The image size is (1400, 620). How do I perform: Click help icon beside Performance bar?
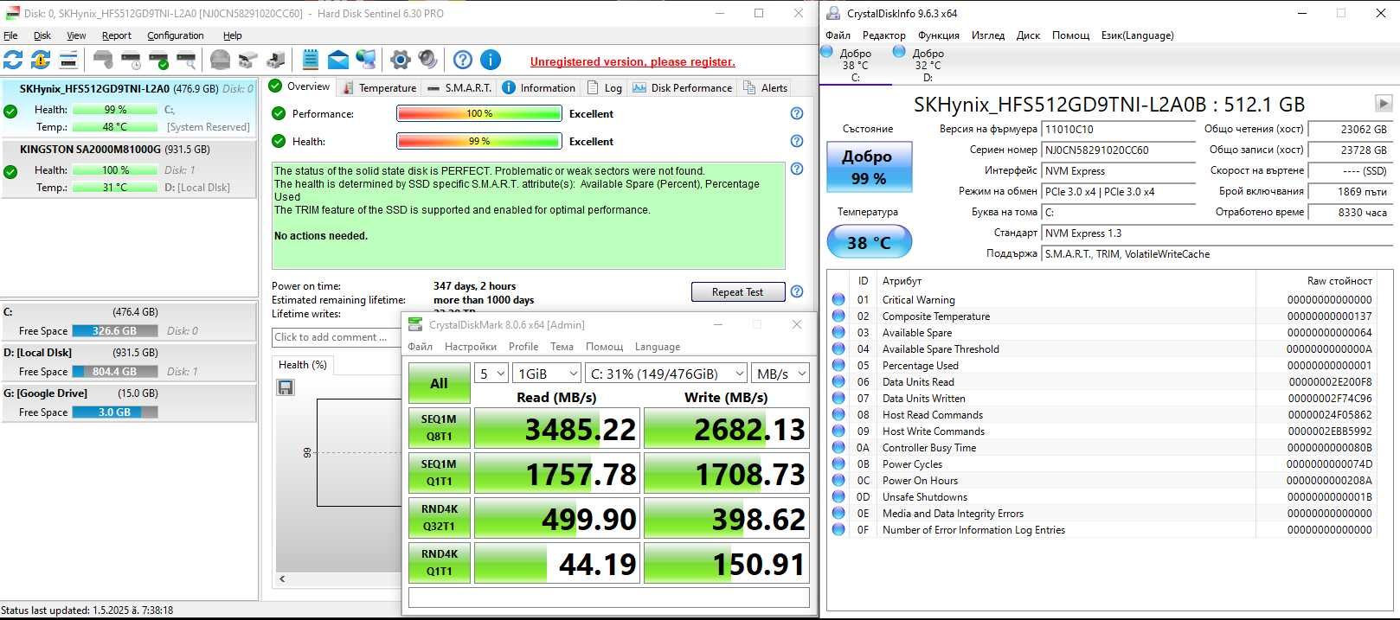click(797, 113)
